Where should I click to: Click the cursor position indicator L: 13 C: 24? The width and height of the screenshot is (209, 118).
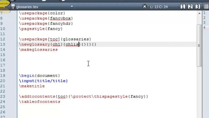[x=159, y=7]
